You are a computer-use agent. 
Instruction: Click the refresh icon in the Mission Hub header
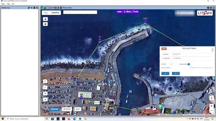click(214, 8)
